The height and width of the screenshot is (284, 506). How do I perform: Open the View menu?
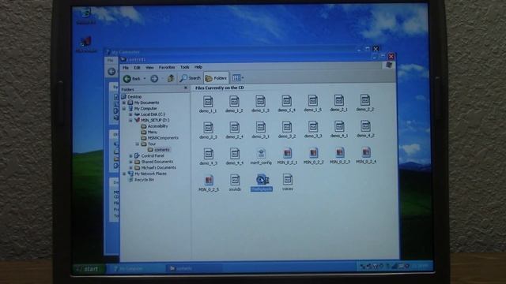click(149, 67)
